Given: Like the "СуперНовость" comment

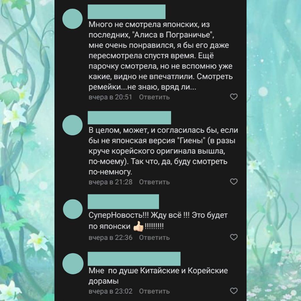Looking at the screenshot, I should click(x=234, y=237).
